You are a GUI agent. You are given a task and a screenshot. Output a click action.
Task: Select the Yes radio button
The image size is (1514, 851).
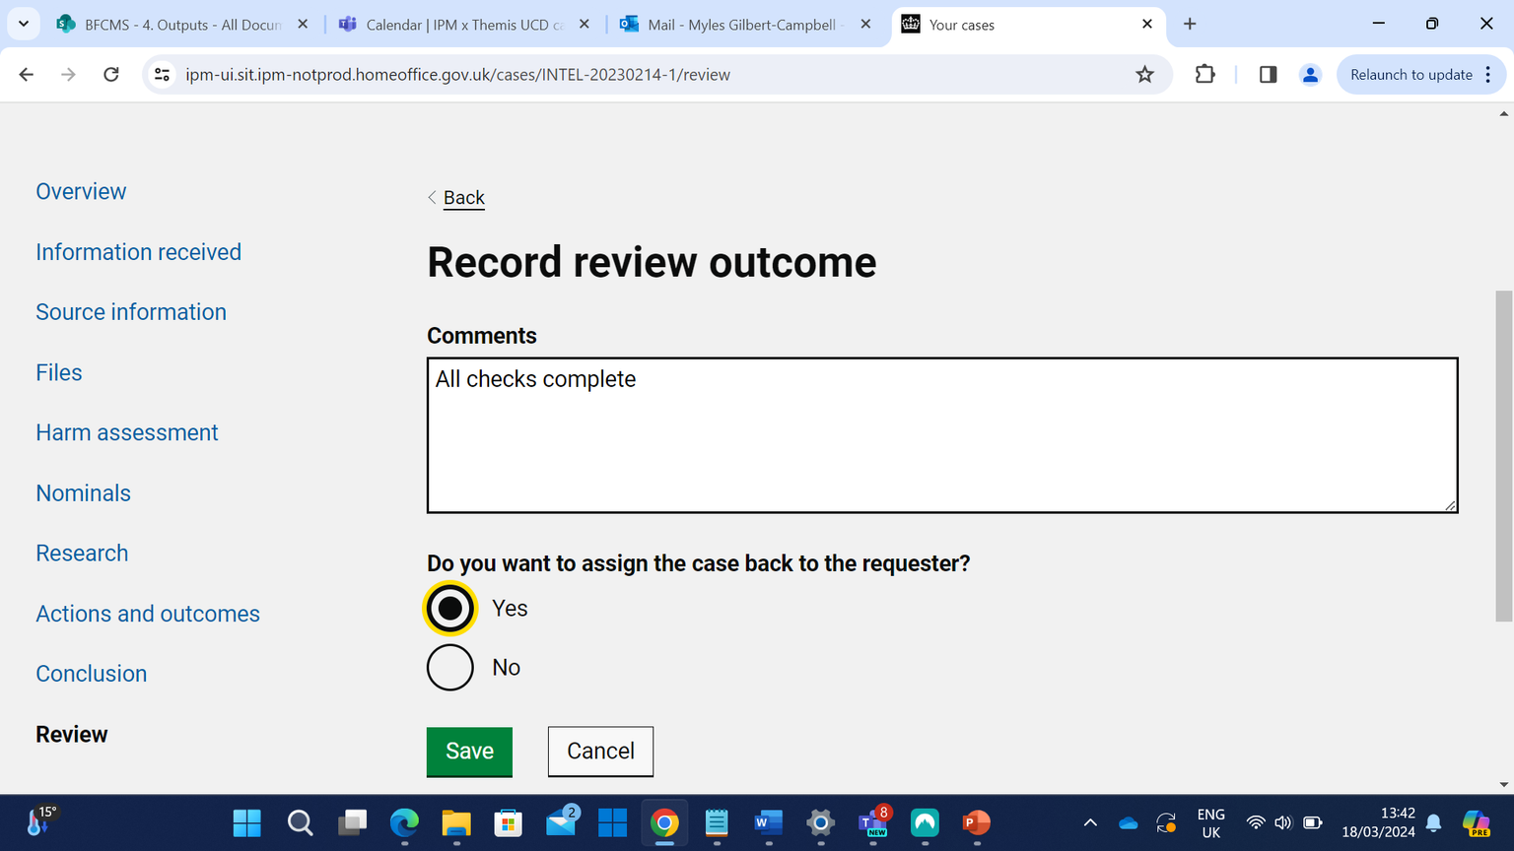[x=450, y=608]
